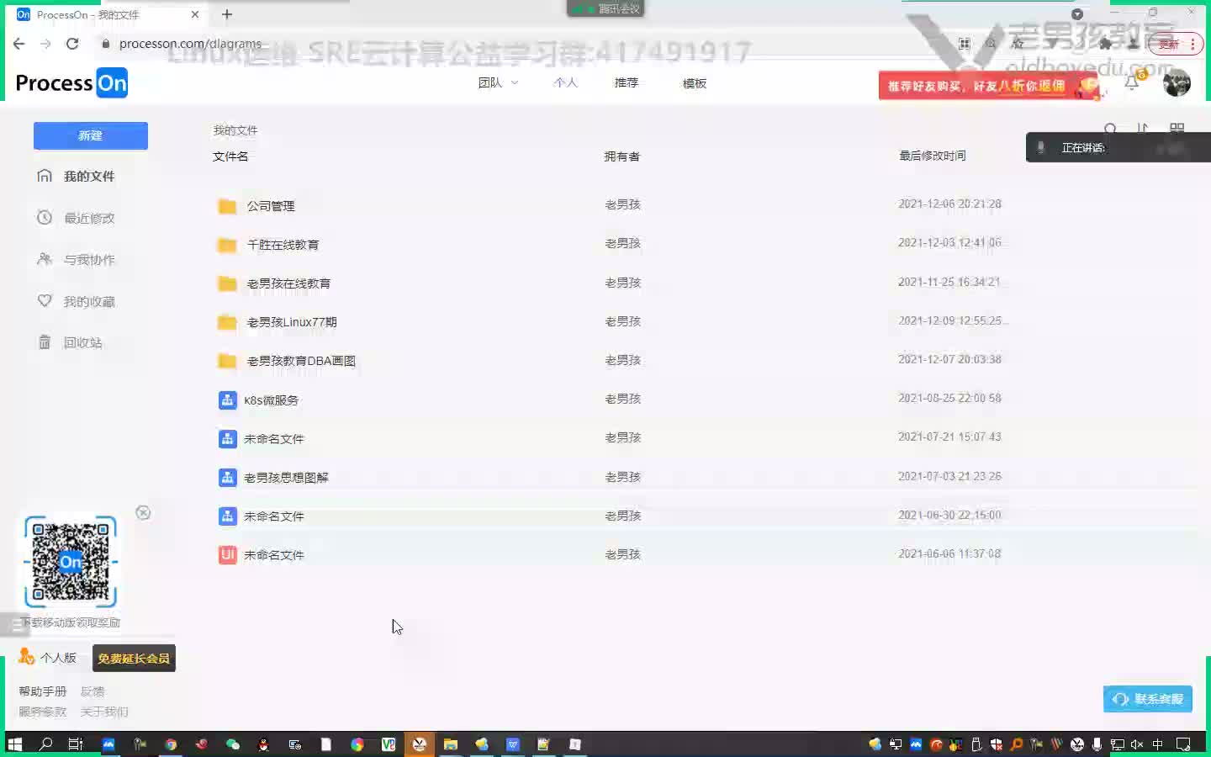The width and height of the screenshot is (1211, 757).
Task: Switch to the 推荐 tab
Action: pos(627,82)
